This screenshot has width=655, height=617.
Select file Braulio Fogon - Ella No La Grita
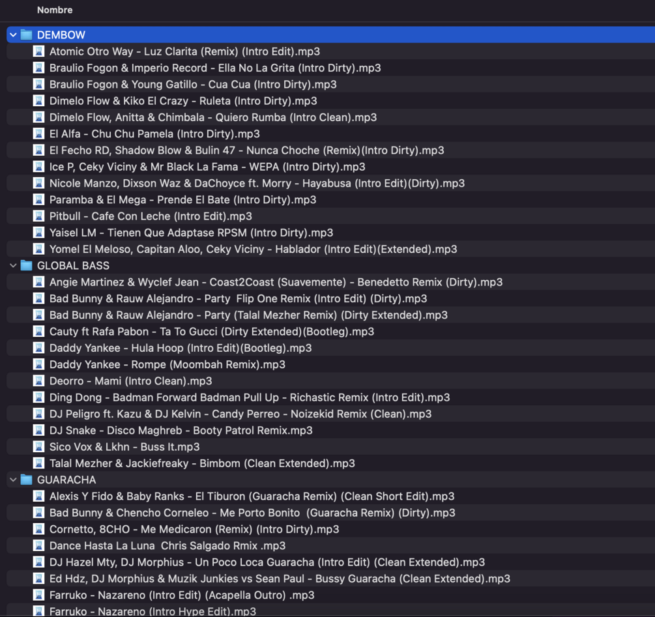pyautogui.click(x=215, y=68)
